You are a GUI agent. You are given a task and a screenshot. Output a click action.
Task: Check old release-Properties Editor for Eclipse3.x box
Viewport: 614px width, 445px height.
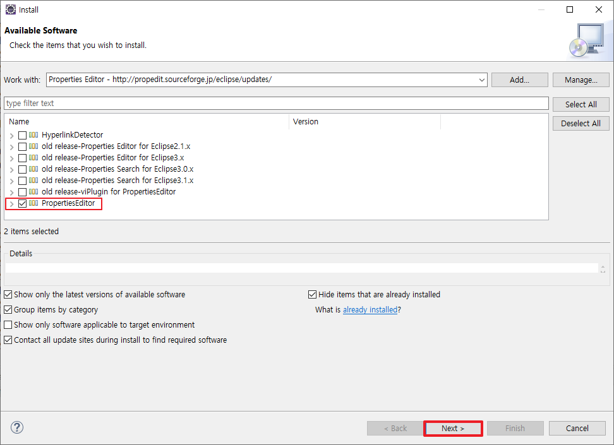[22, 158]
